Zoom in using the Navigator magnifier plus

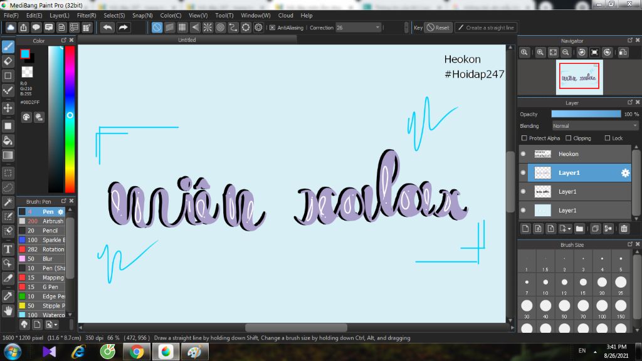pos(540,53)
